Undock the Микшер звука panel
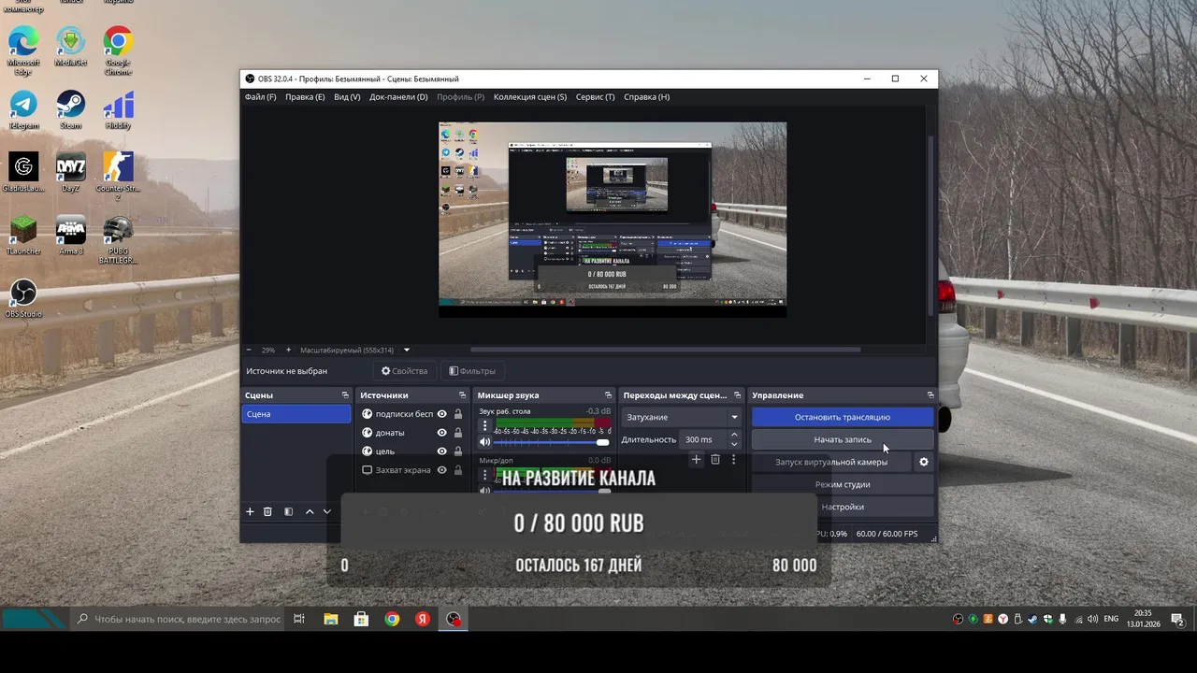This screenshot has width=1197, height=673. [x=608, y=395]
